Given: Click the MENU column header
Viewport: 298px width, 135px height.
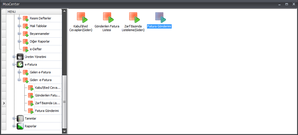Looking at the screenshot, I should pyautogui.click(x=34, y=12).
